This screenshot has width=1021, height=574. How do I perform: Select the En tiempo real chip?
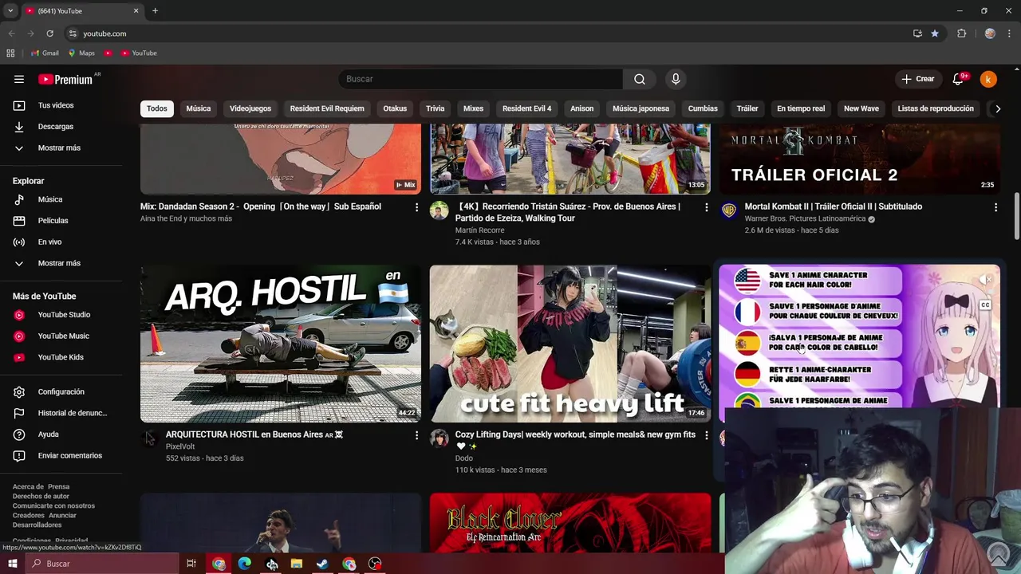801,108
